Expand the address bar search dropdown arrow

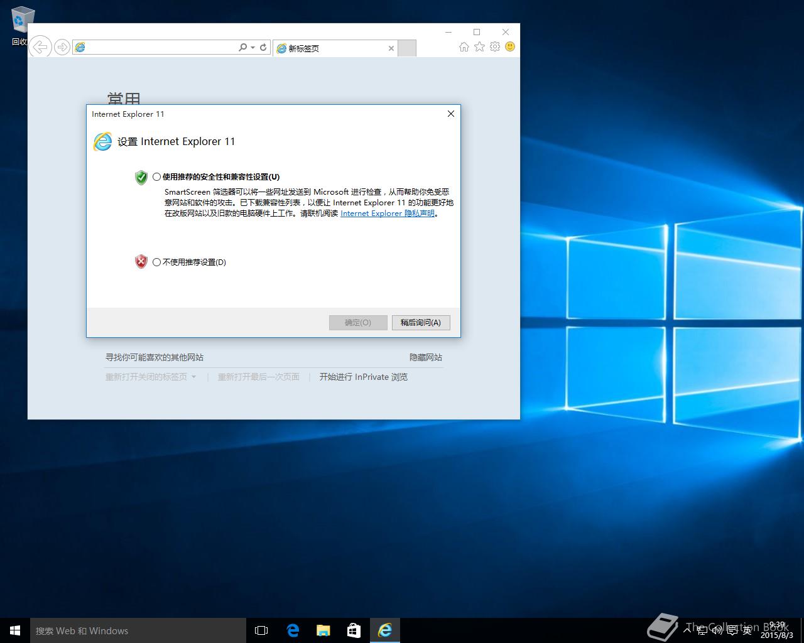pos(253,48)
